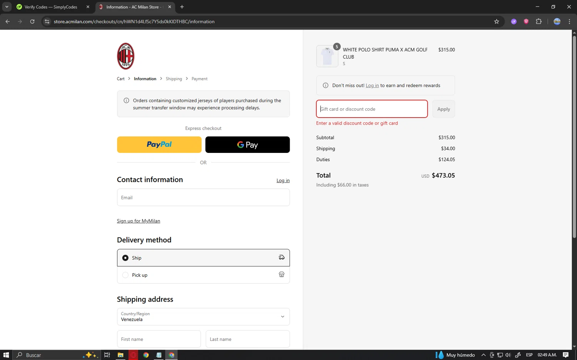Open the weather widget Muy húmedo
The image size is (577, 360).
(x=455, y=355)
